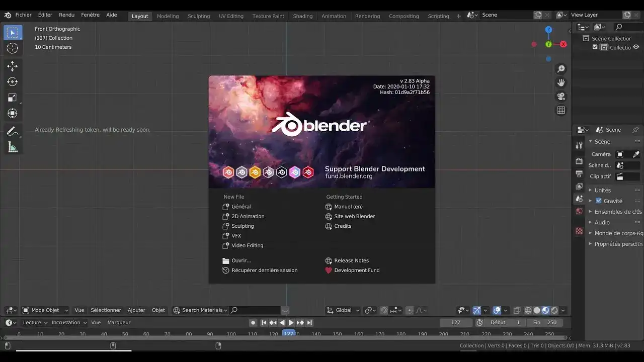
Task: Switch to the Shading workspace tab
Action: (302, 16)
